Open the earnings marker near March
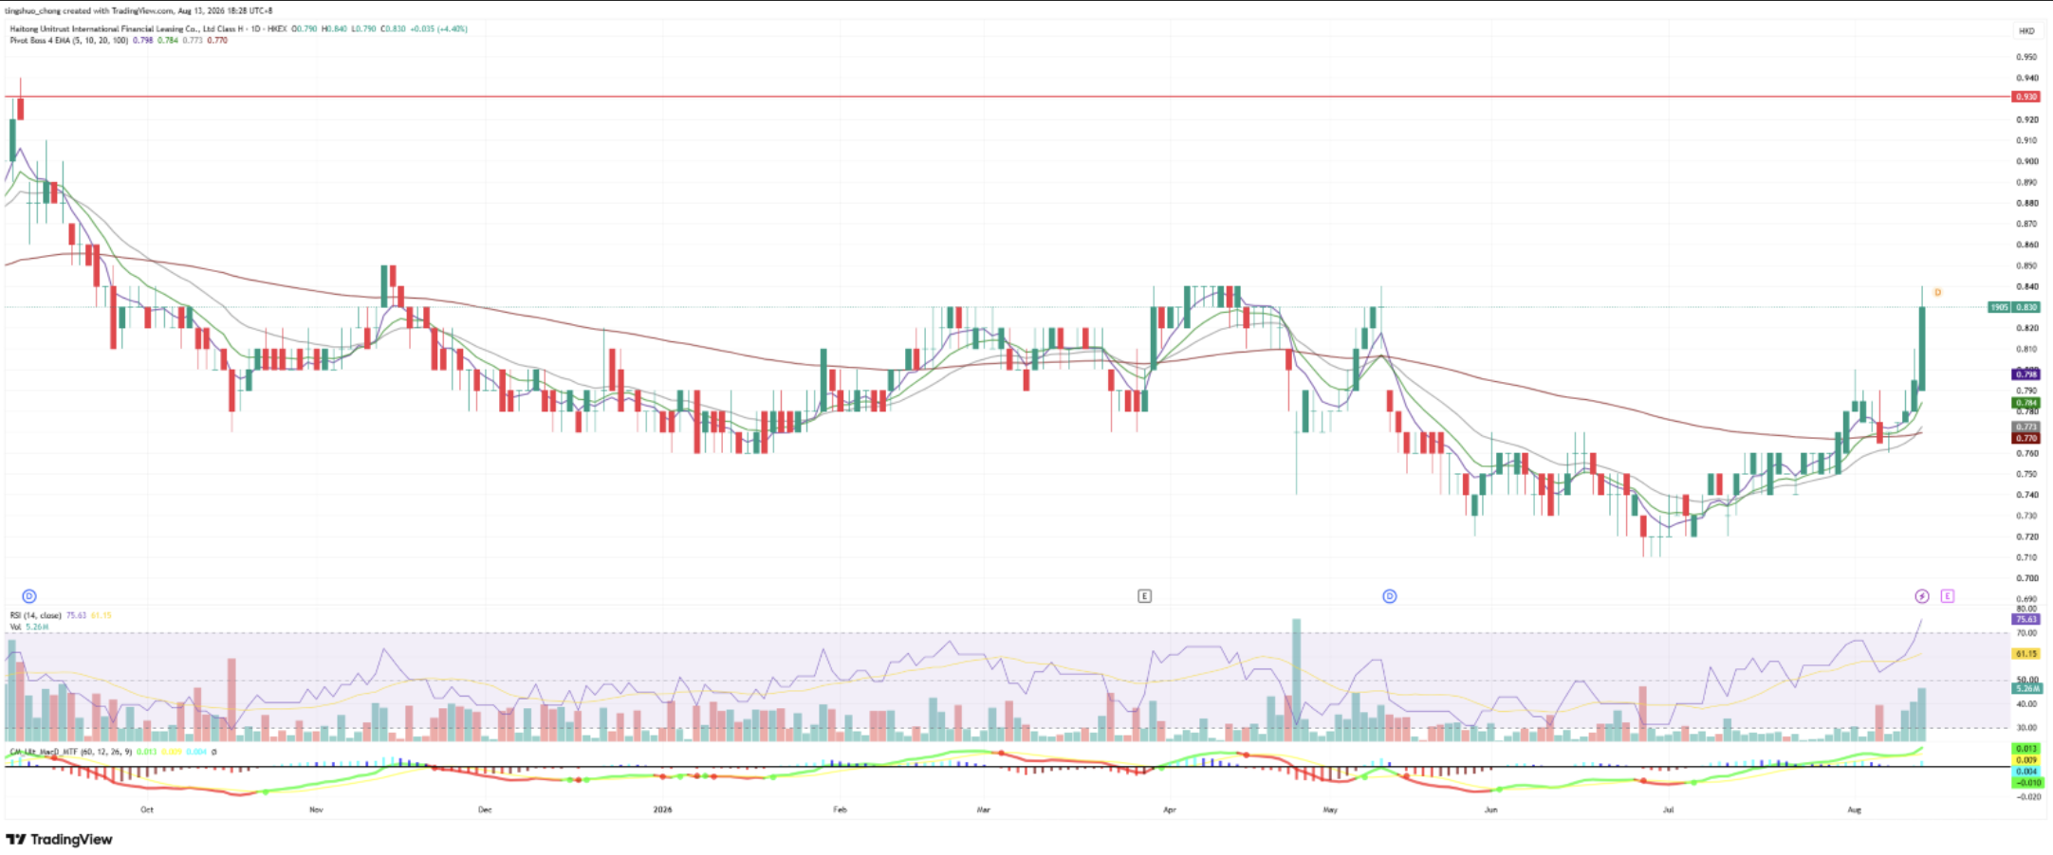 coord(1145,596)
